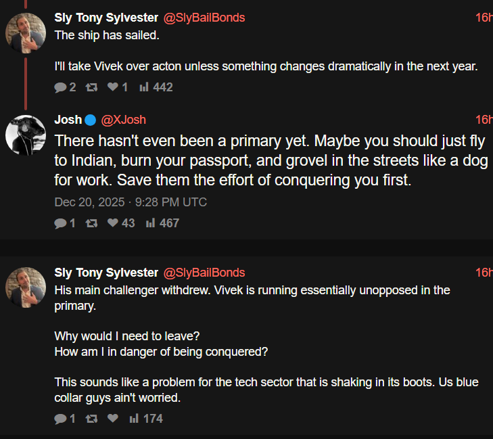Click the 442 views stat icon

144,87
